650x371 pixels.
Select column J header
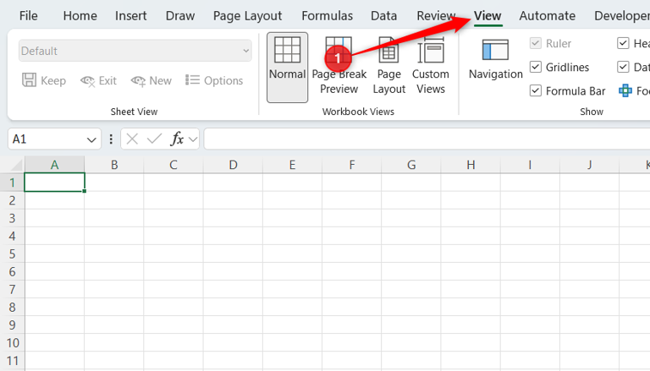point(589,165)
